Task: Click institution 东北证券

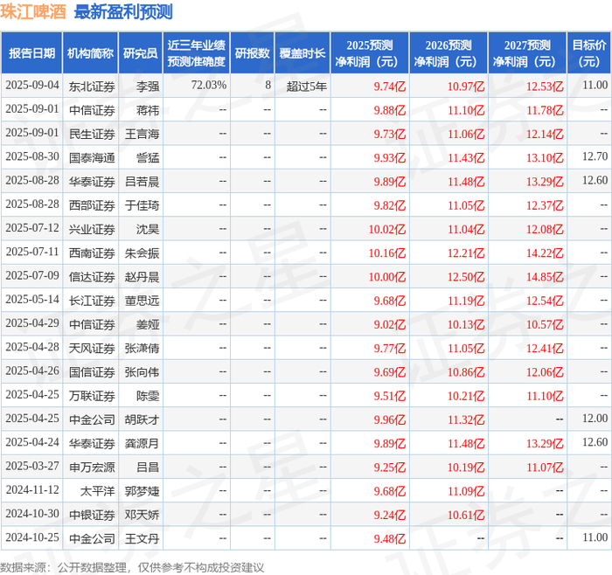Action: 92,87
